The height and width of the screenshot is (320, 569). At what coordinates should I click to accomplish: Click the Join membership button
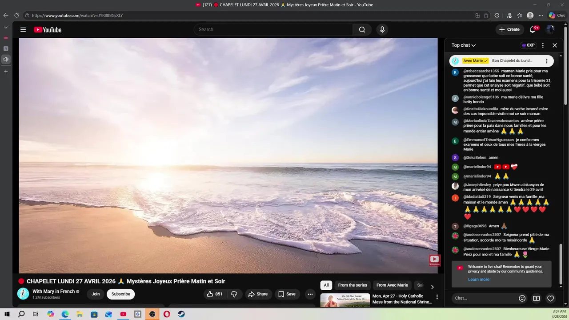point(96,294)
